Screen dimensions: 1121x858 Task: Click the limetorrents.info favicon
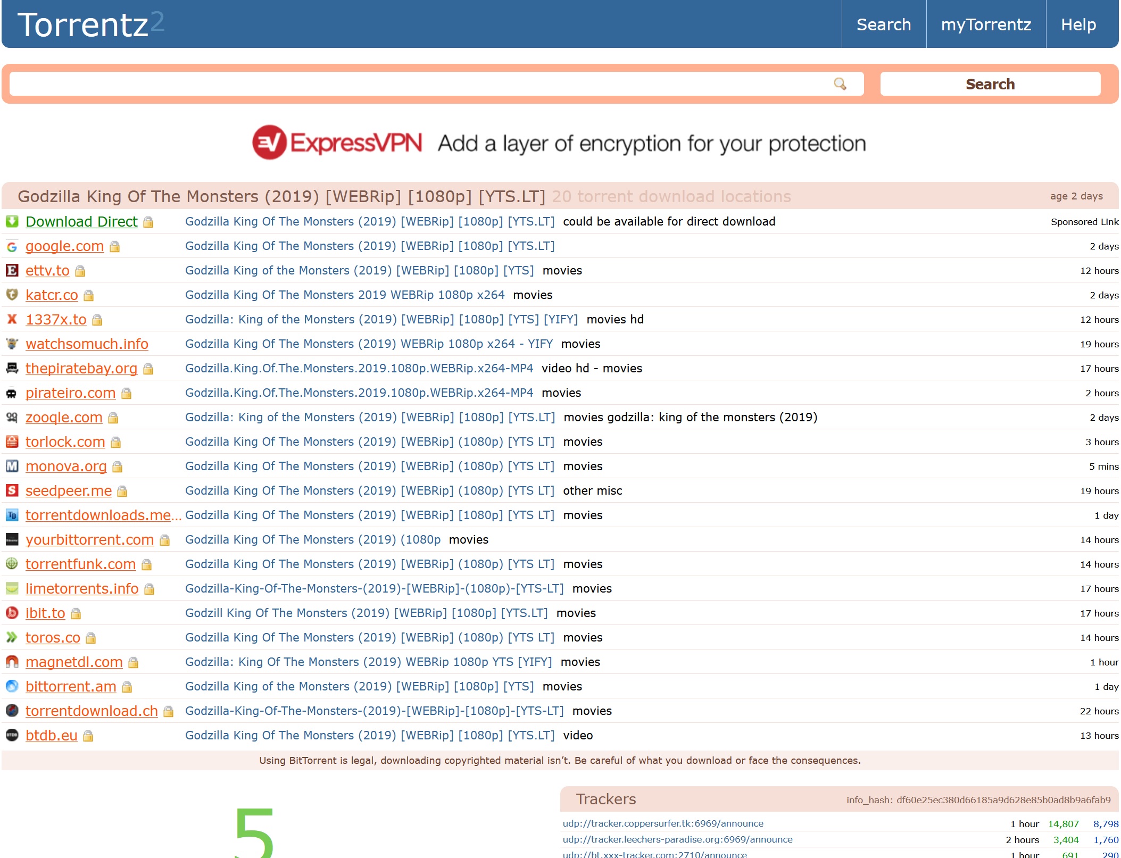pos(12,588)
